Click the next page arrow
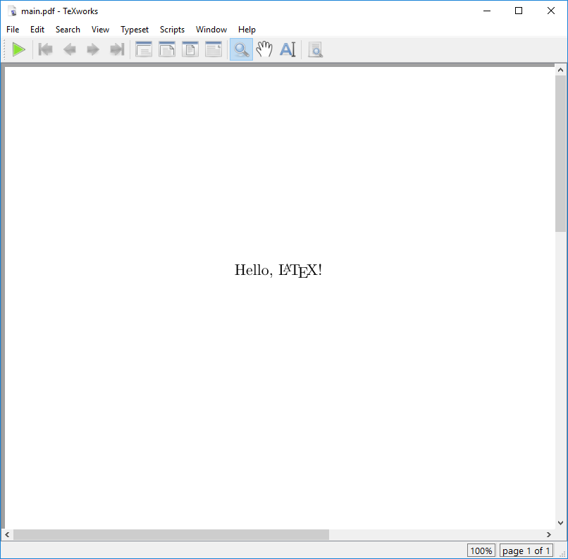The width and height of the screenshot is (568, 559). tap(93, 49)
